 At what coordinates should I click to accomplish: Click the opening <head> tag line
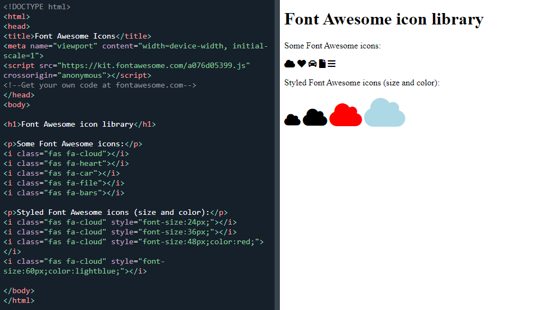click(17, 26)
